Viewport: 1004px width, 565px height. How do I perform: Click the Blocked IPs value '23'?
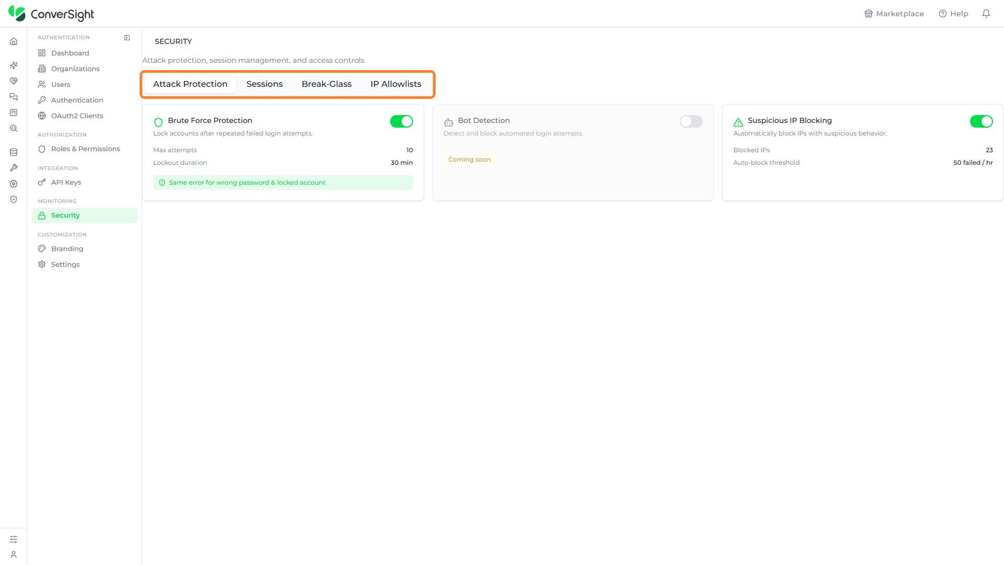click(x=989, y=150)
